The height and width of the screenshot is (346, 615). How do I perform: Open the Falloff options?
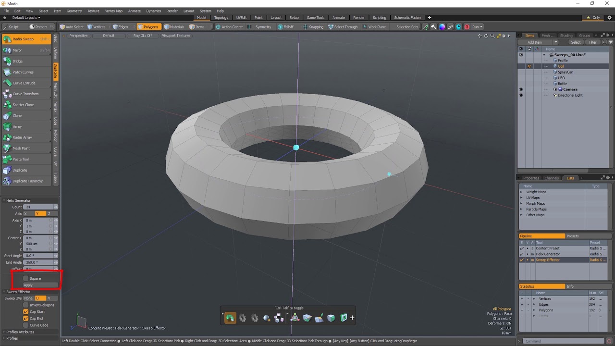pos(285,27)
